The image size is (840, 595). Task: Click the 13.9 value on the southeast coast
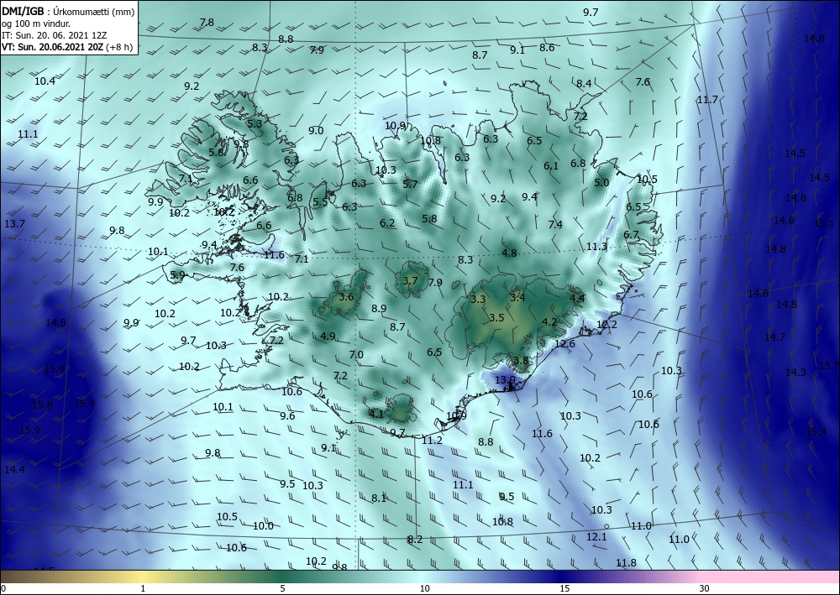(x=505, y=380)
